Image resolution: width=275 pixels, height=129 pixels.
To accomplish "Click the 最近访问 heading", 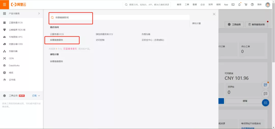I will click(54, 27).
